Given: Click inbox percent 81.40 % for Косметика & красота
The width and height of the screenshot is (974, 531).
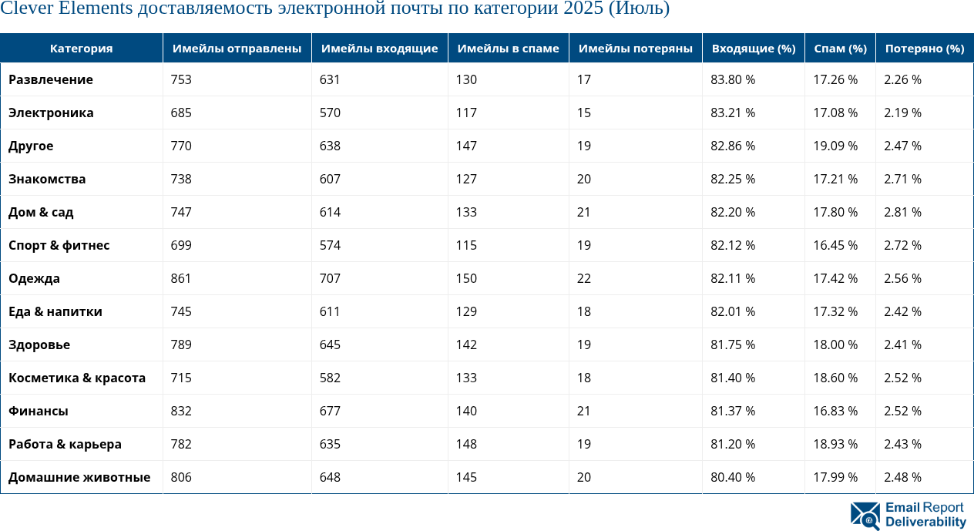Looking at the screenshot, I should tap(733, 378).
